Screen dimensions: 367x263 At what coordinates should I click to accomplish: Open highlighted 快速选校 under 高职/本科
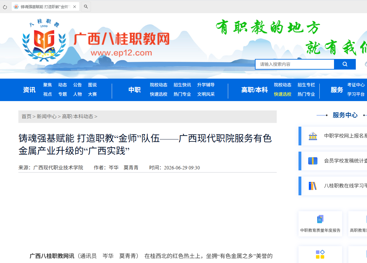click(283, 94)
